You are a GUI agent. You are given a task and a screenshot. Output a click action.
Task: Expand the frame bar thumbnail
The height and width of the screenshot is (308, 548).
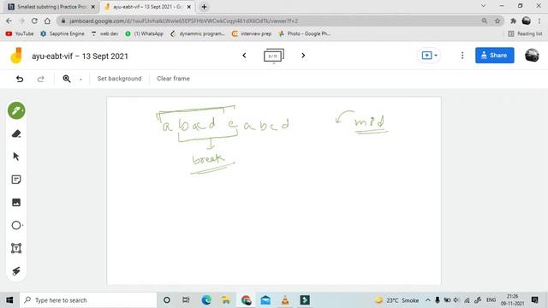tap(274, 56)
